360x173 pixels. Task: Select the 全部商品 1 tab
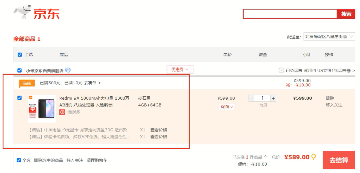click(27, 39)
